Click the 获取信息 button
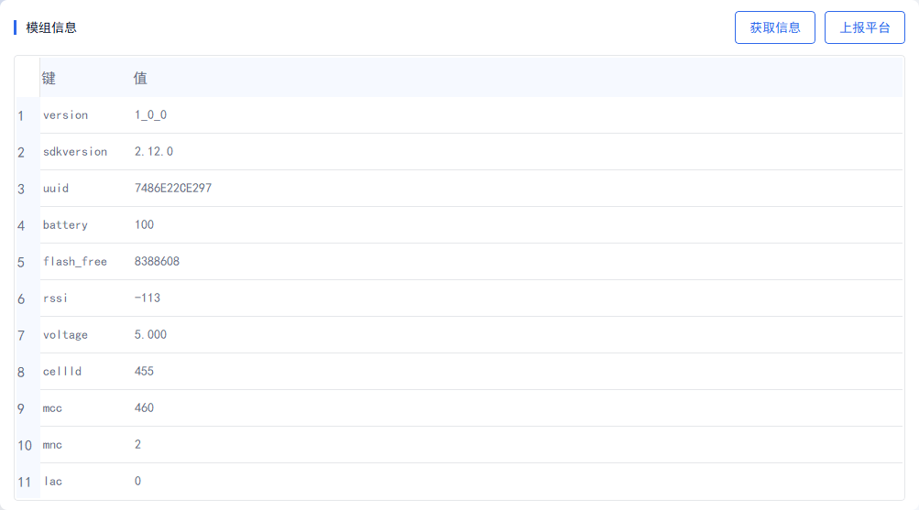The width and height of the screenshot is (919, 510). pos(775,27)
